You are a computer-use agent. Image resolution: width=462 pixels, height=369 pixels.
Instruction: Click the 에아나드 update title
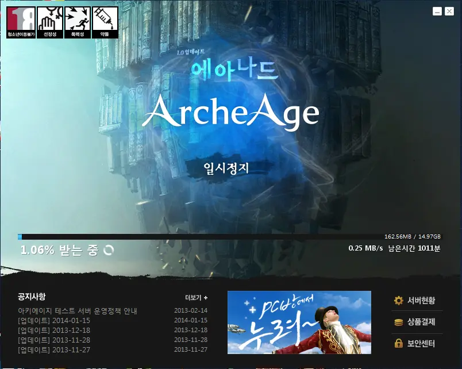click(x=234, y=70)
